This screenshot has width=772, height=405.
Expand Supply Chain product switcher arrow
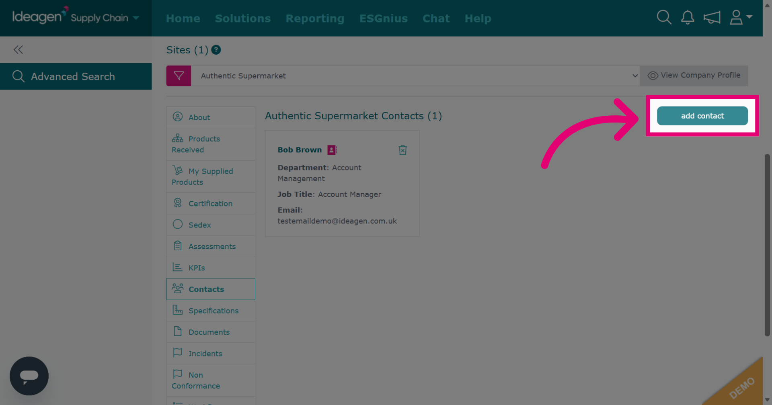136,18
